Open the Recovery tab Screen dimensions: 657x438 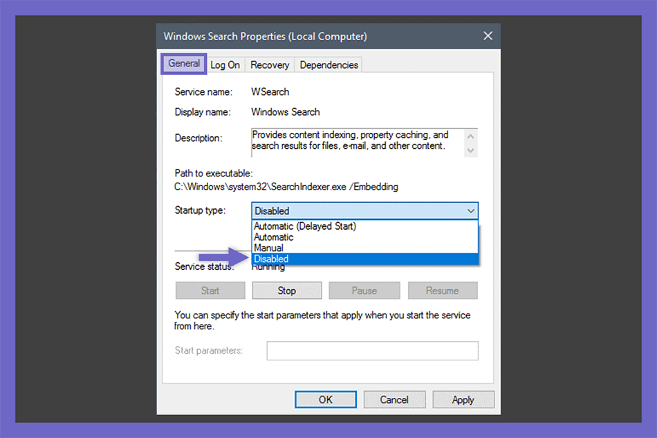point(270,65)
